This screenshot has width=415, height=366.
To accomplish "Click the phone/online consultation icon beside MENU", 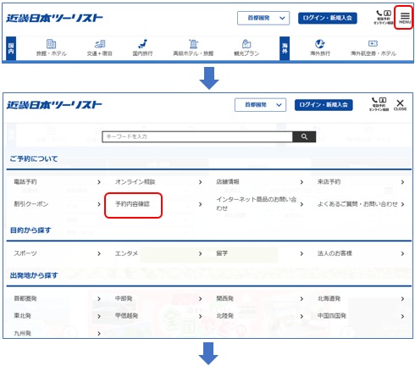I will point(384,18).
